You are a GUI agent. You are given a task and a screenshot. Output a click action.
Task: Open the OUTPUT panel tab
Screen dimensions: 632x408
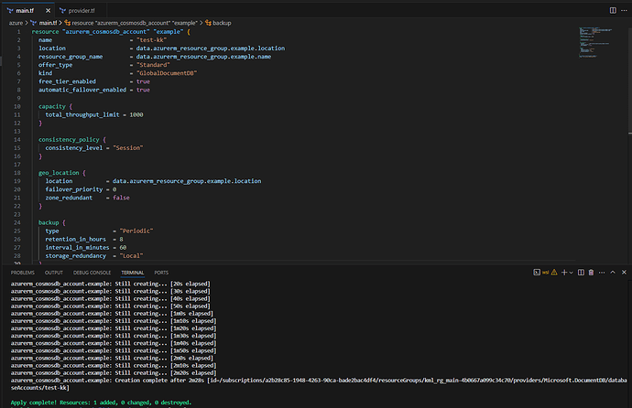pos(54,273)
